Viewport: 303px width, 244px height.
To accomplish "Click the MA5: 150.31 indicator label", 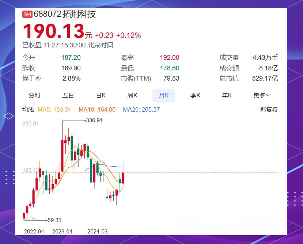I will tap(54, 109).
